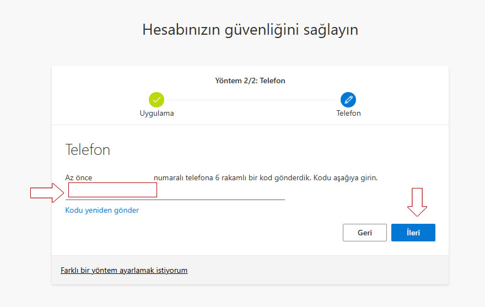Screen dimensions: 485x307
Task: Click the blue pencil Telefon step icon
Action: tap(348, 100)
